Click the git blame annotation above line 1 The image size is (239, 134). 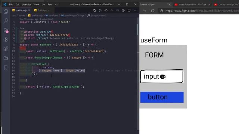click(36, 19)
